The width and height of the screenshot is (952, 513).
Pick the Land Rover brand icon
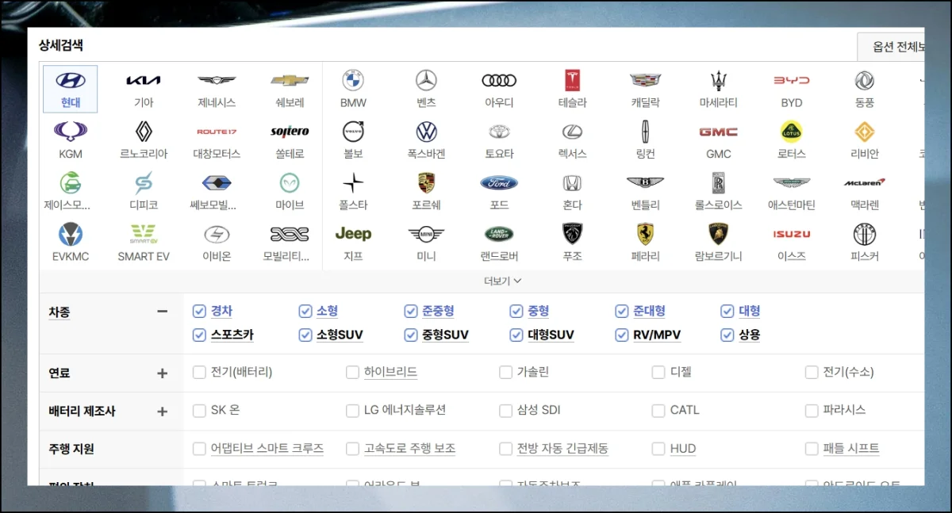pyautogui.click(x=499, y=234)
